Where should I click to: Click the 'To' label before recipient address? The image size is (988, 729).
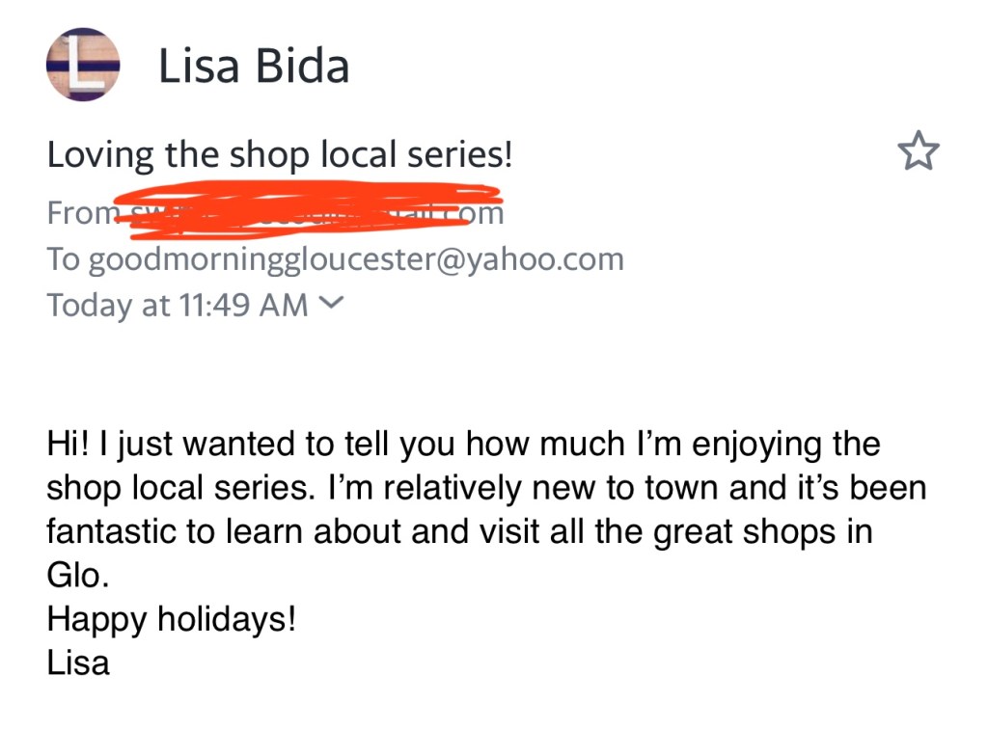click(65, 258)
